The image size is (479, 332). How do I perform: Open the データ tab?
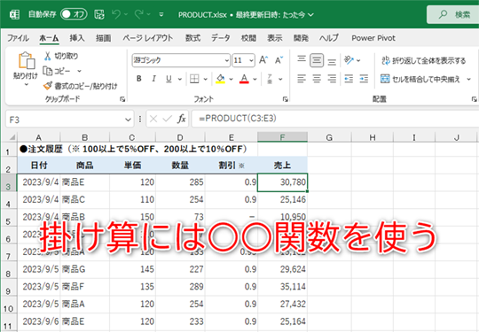pos(221,38)
